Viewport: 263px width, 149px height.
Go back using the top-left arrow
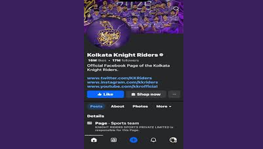pos(90,8)
